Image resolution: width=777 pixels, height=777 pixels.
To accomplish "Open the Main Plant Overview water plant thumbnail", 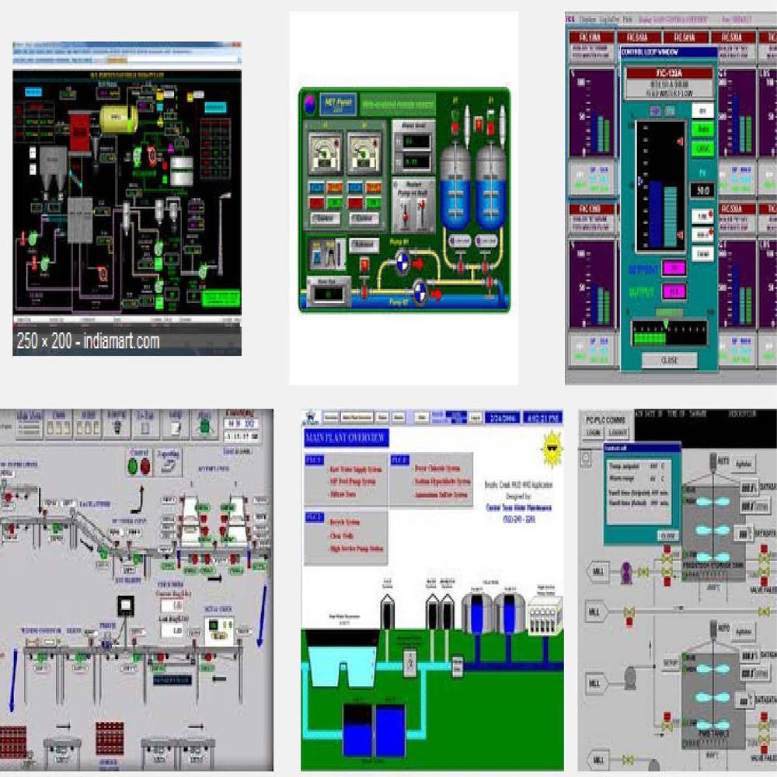I will [432, 590].
